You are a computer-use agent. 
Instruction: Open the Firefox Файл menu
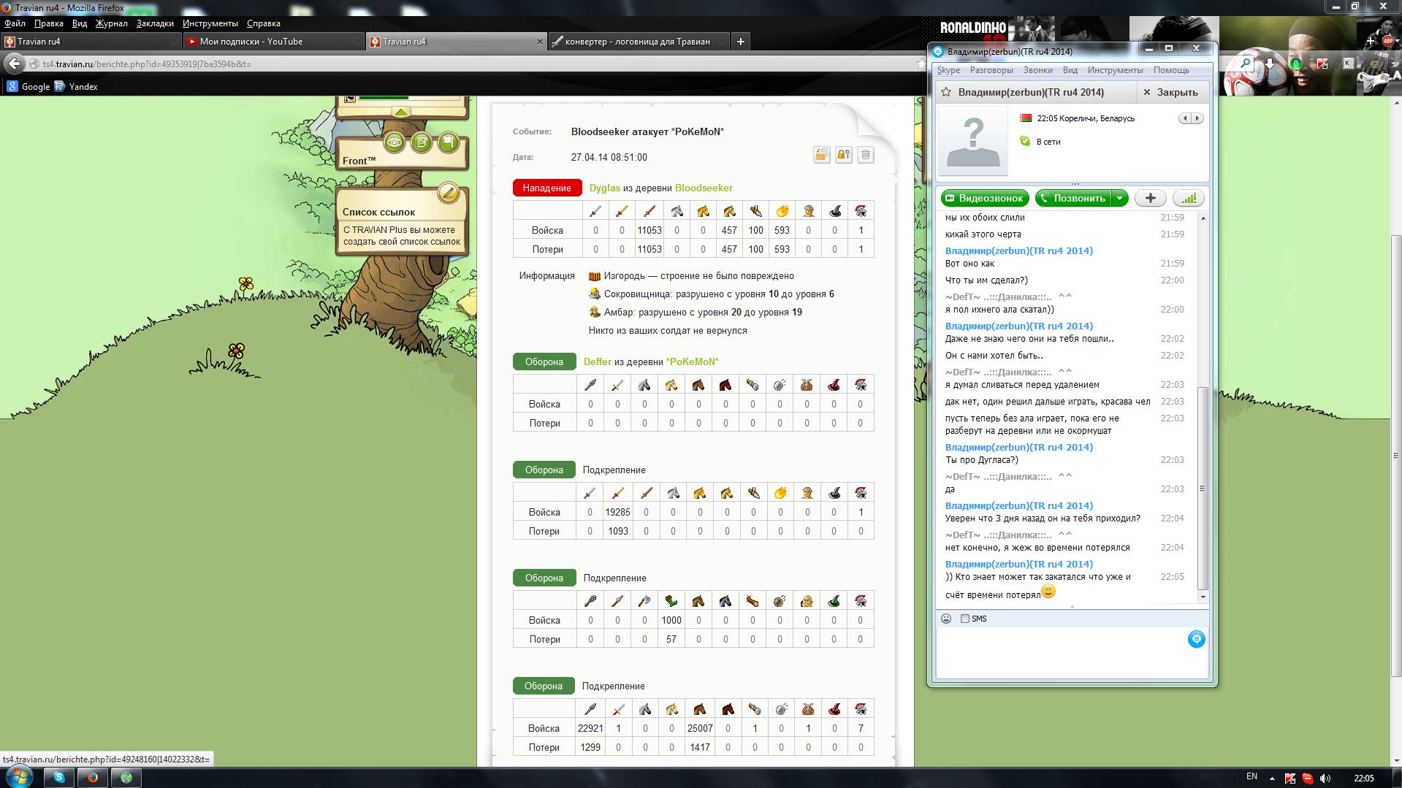(15, 23)
